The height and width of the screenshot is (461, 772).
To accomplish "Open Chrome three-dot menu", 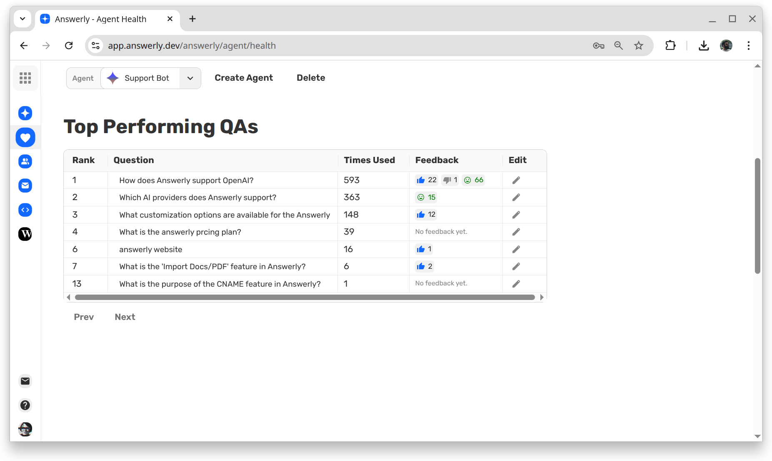I will click(748, 45).
